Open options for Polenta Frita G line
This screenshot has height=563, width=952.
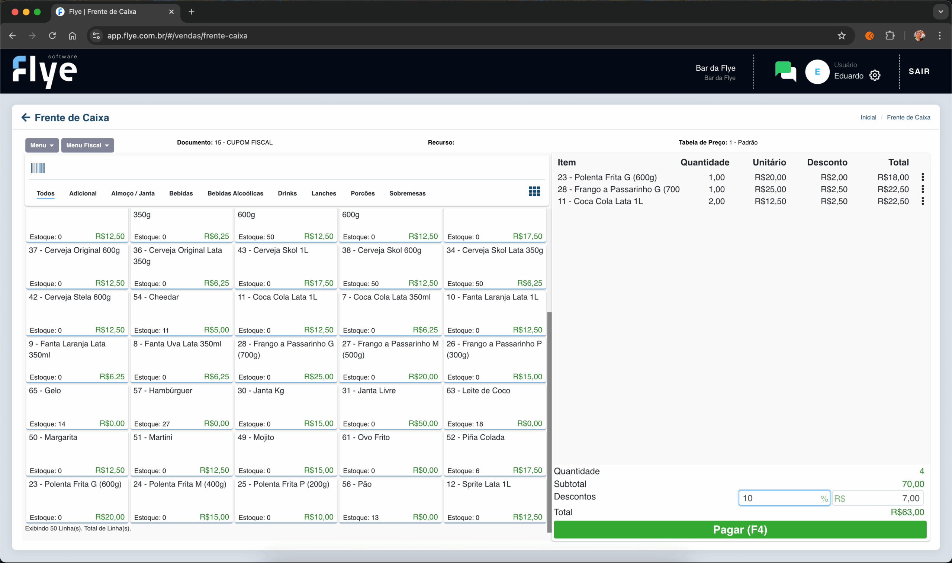pyautogui.click(x=922, y=177)
